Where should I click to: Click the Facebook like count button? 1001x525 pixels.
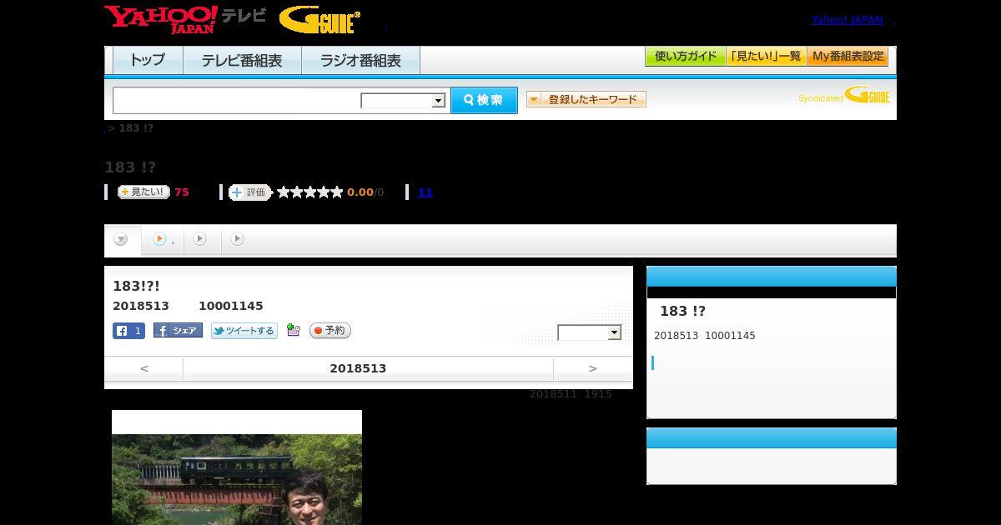(x=129, y=331)
